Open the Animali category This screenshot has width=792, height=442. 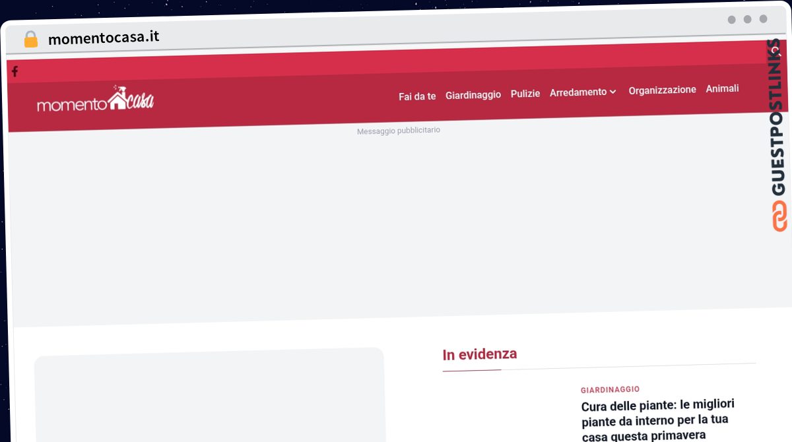(723, 88)
